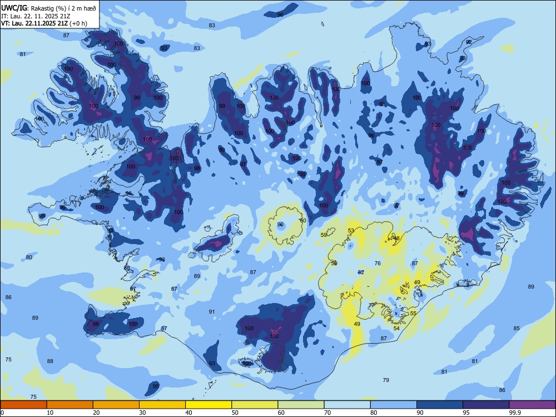Click legend tick label '30'
The width and height of the screenshot is (556, 417).
(x=142, y=413)
